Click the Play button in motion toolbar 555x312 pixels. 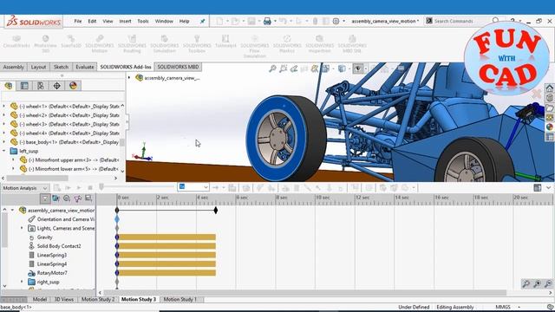(79, 188)
